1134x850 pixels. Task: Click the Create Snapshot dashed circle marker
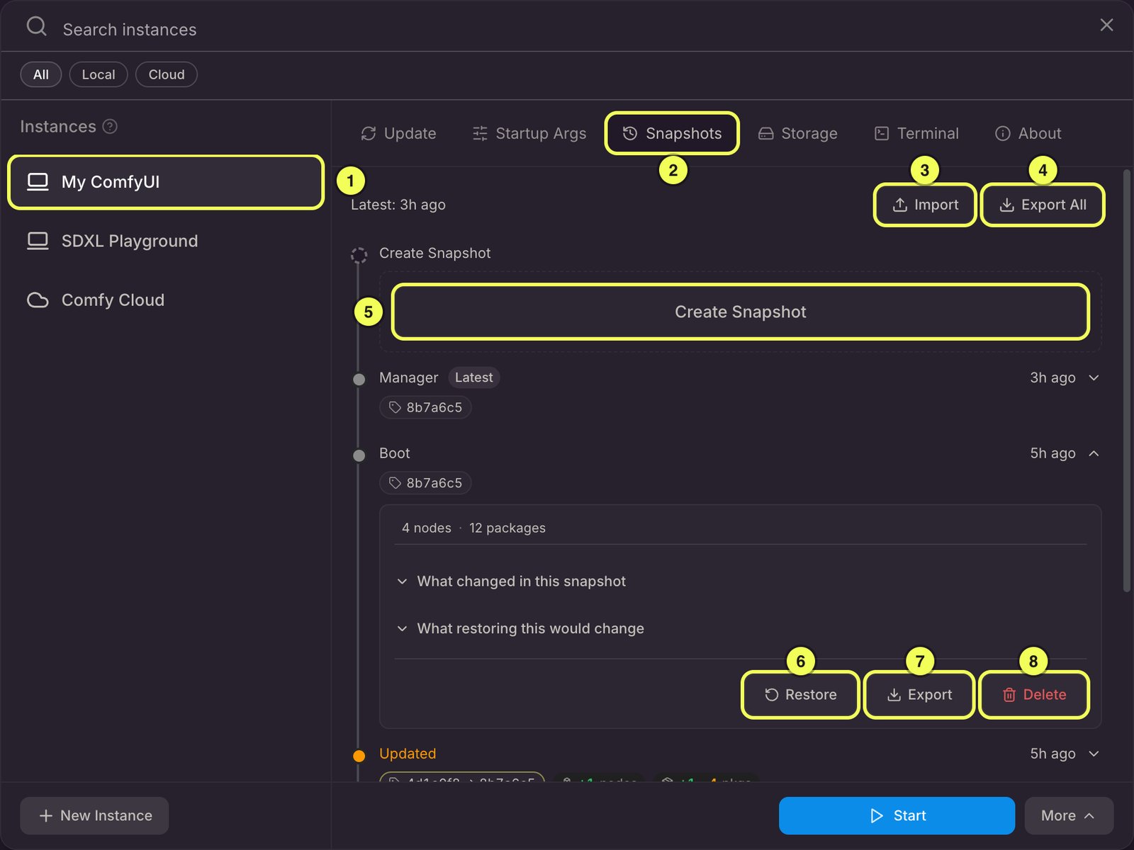coord(359,255)
